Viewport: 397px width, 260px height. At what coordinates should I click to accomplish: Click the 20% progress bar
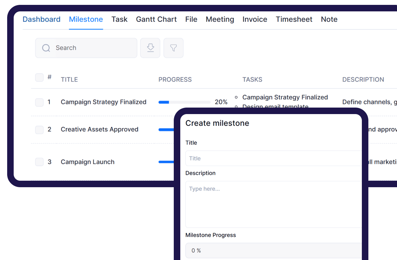184,102
